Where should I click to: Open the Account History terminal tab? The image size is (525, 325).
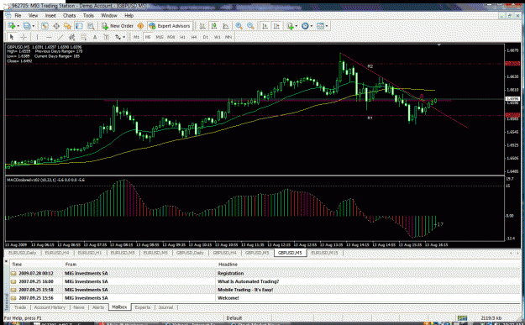pos(50,307)
